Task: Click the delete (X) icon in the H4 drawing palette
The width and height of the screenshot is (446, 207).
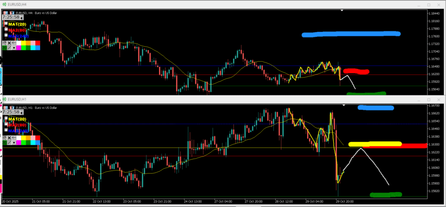Action: (x=9, y=43)
